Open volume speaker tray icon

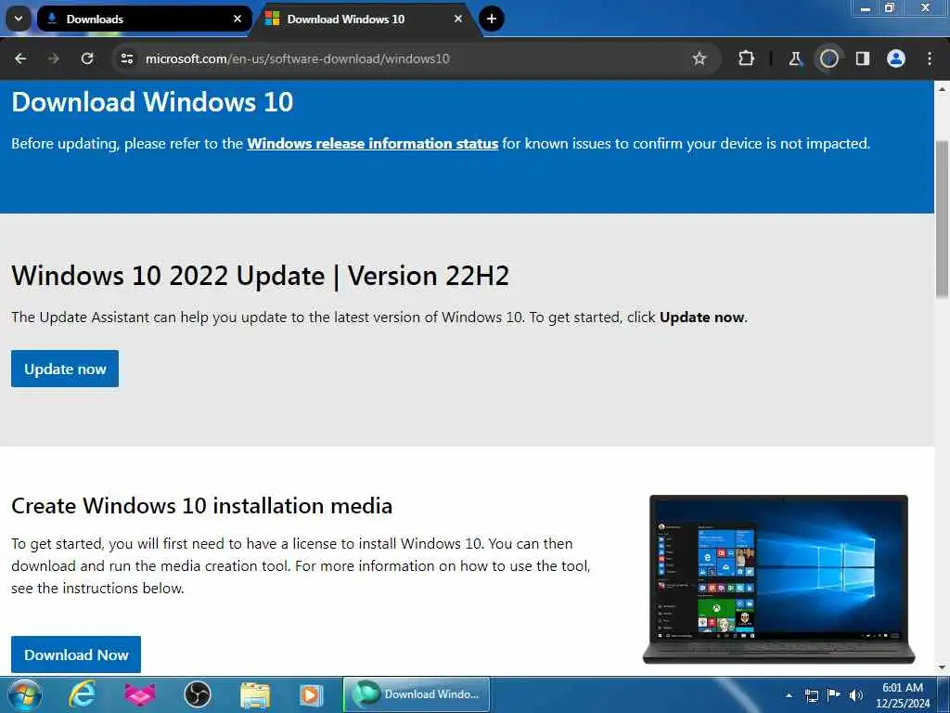855,695
